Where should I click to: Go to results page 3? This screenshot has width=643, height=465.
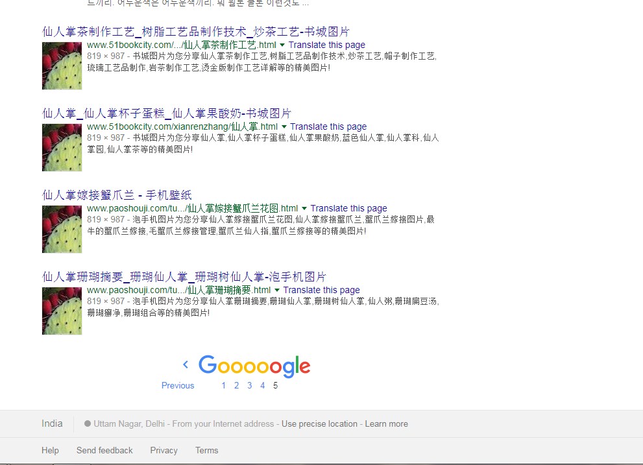(x=249, y=385)
